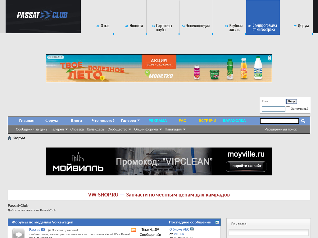Click the forum search text field

click(279, 121)
